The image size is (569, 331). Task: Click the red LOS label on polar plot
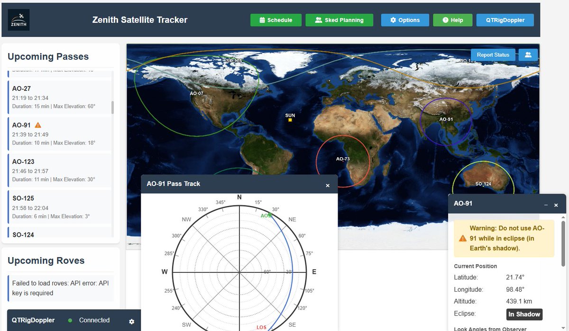tap(261, 327)
